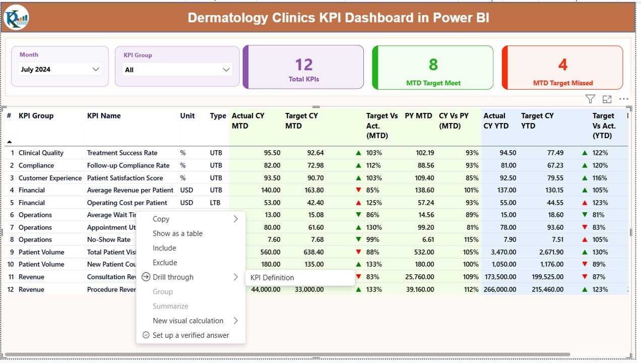Click the filter icon above the table
Screen dimensions: 641x363
tap(590, 99)
